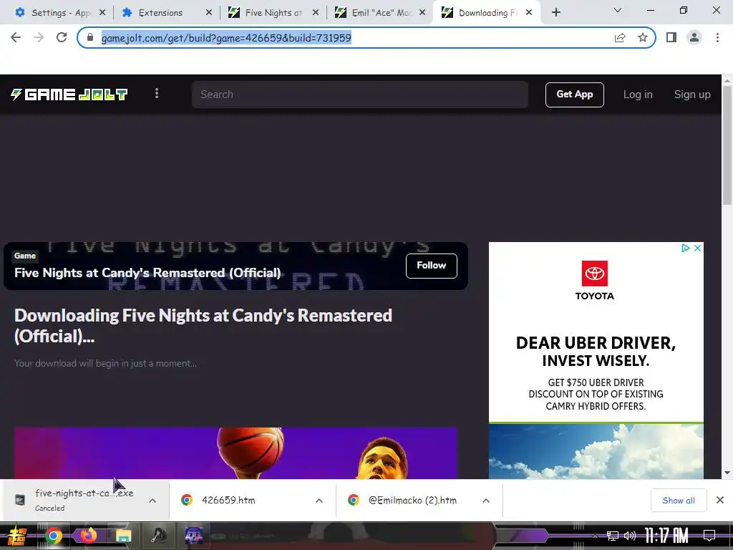Open Firefox from the taskbar
This screenshot has height=550, width=733.
88,536
